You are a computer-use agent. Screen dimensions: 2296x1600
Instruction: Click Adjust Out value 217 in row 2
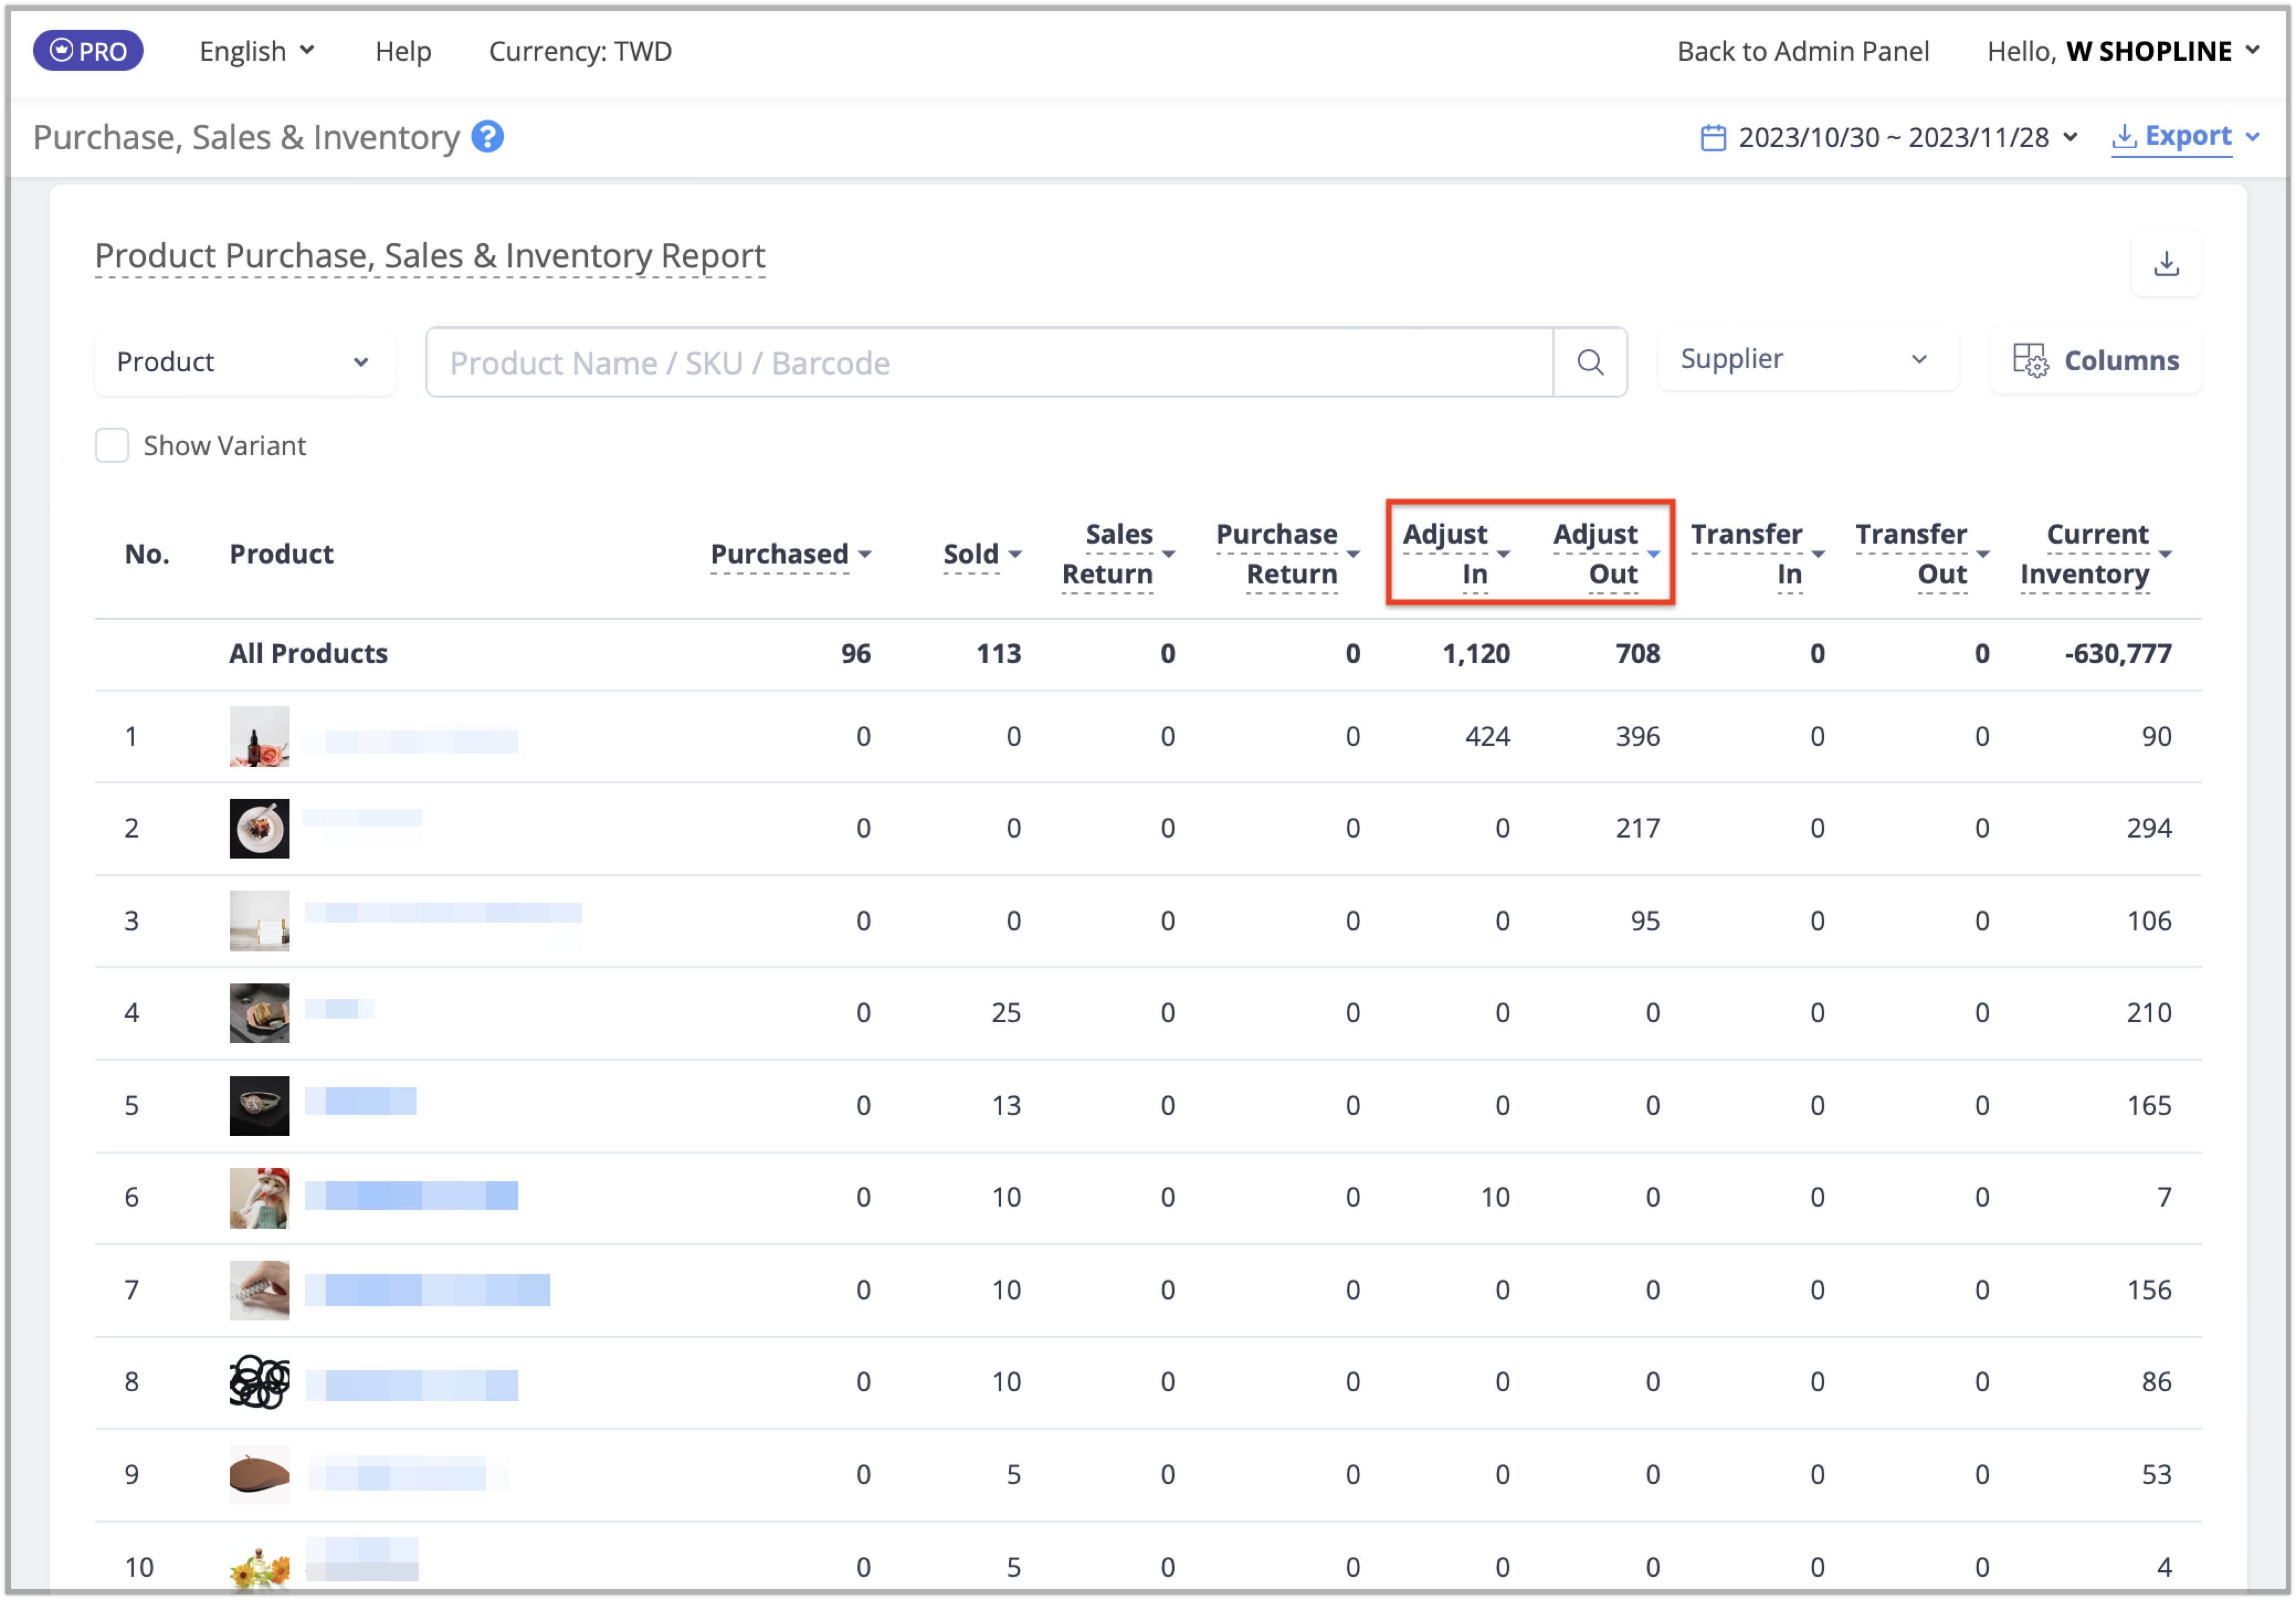pos(1638,829)
